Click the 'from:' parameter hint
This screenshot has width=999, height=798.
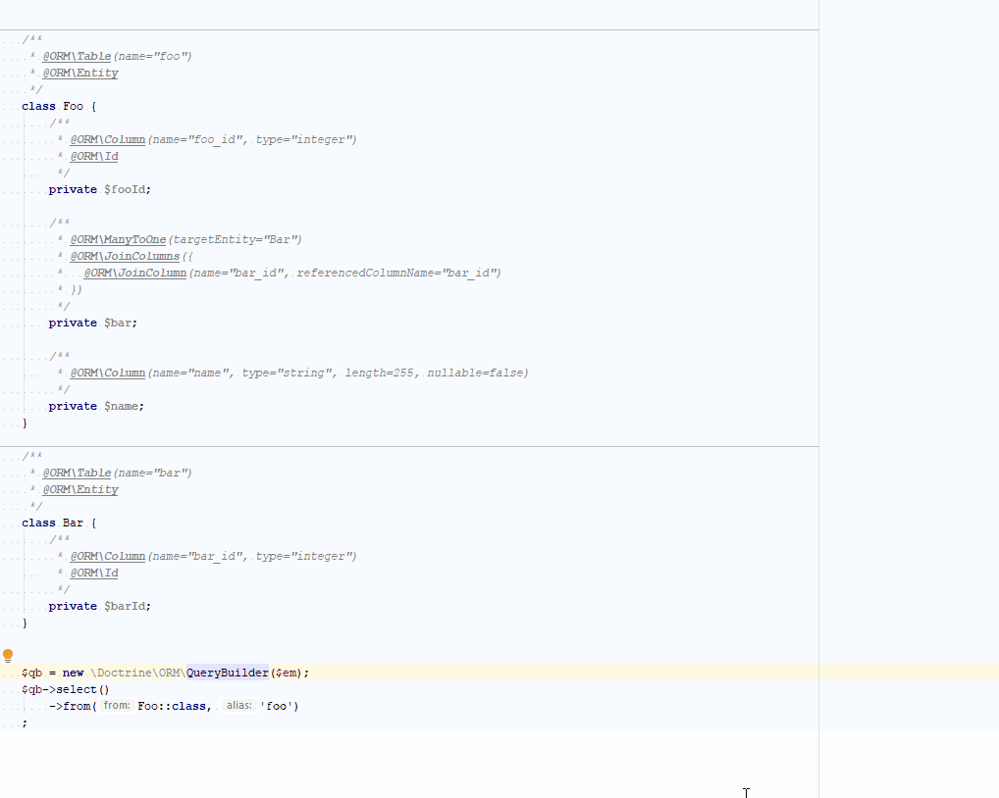pyautogui.click(x=117, y=706)
